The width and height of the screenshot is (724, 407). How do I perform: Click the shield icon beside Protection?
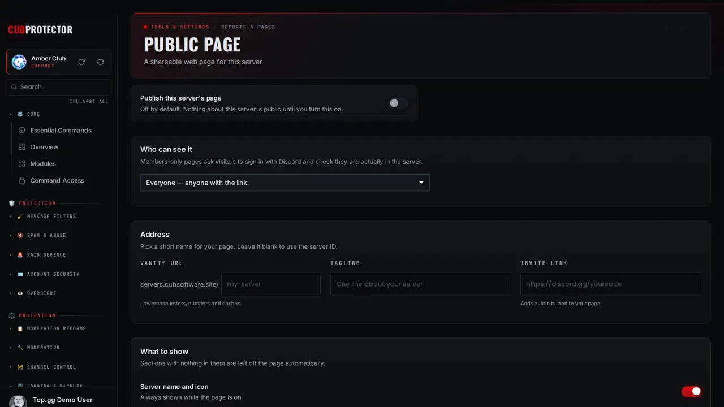click(12, 203)
